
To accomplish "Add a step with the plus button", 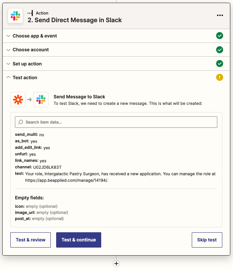I will tap(117, 263).
